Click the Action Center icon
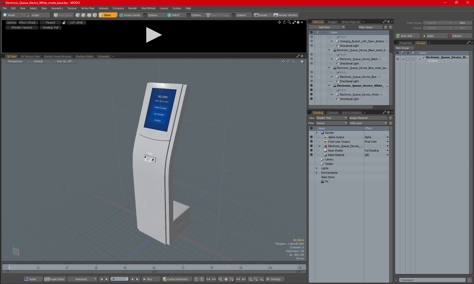 click(x=121, y=15)
